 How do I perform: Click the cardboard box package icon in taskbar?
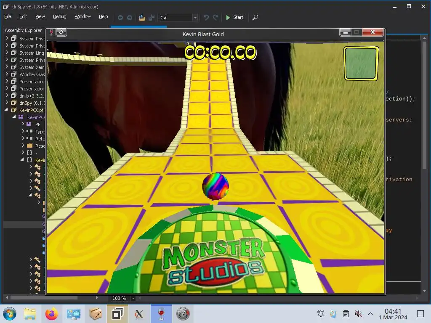pos(96,314)
